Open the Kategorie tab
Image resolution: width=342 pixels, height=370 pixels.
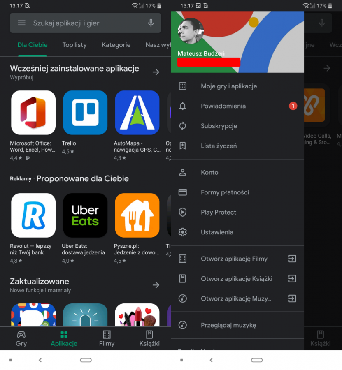point(116,45)
